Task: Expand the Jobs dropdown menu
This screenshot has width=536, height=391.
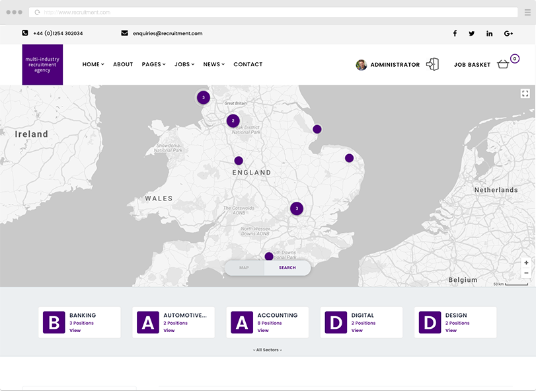Action: (184, 64)
